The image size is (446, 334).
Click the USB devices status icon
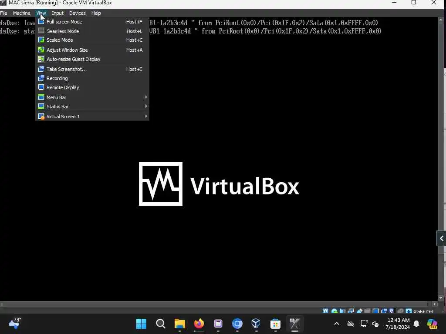tap(359, 311)
